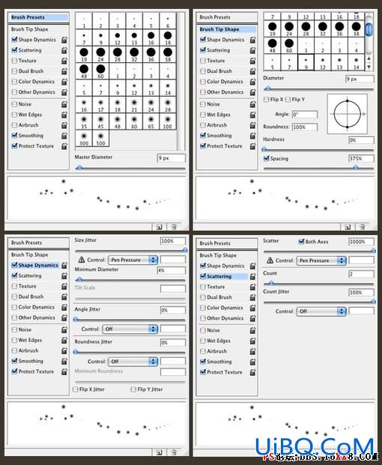Click Texture lock icon in top-left Brush Presets panel
This screenshot has width=382, height=465.
(x=64, y=61)
